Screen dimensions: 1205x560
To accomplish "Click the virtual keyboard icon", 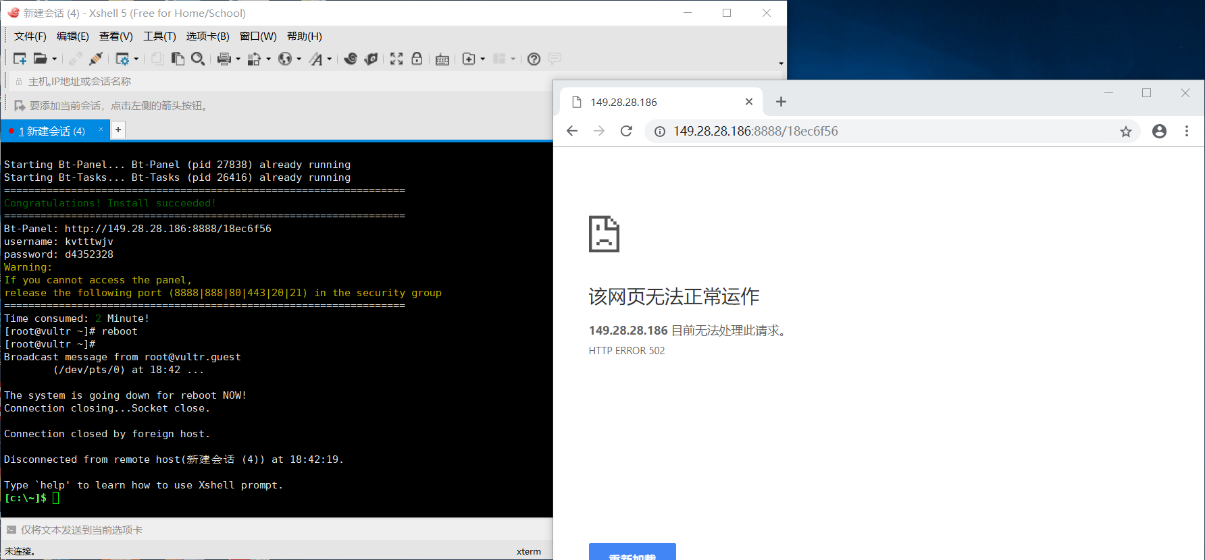I will point(442,59).
